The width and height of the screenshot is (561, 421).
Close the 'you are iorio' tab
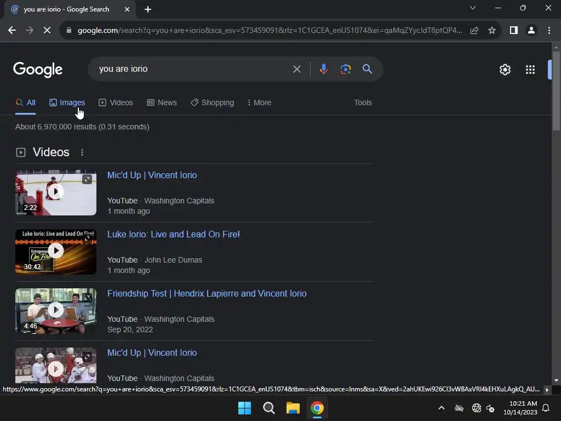[x=127, y=9]
